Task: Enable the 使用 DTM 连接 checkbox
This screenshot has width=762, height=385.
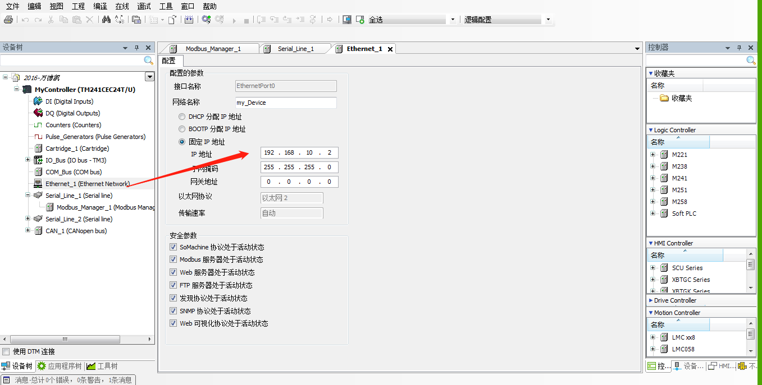Action: pyautogui.click(x=6, y=351)
